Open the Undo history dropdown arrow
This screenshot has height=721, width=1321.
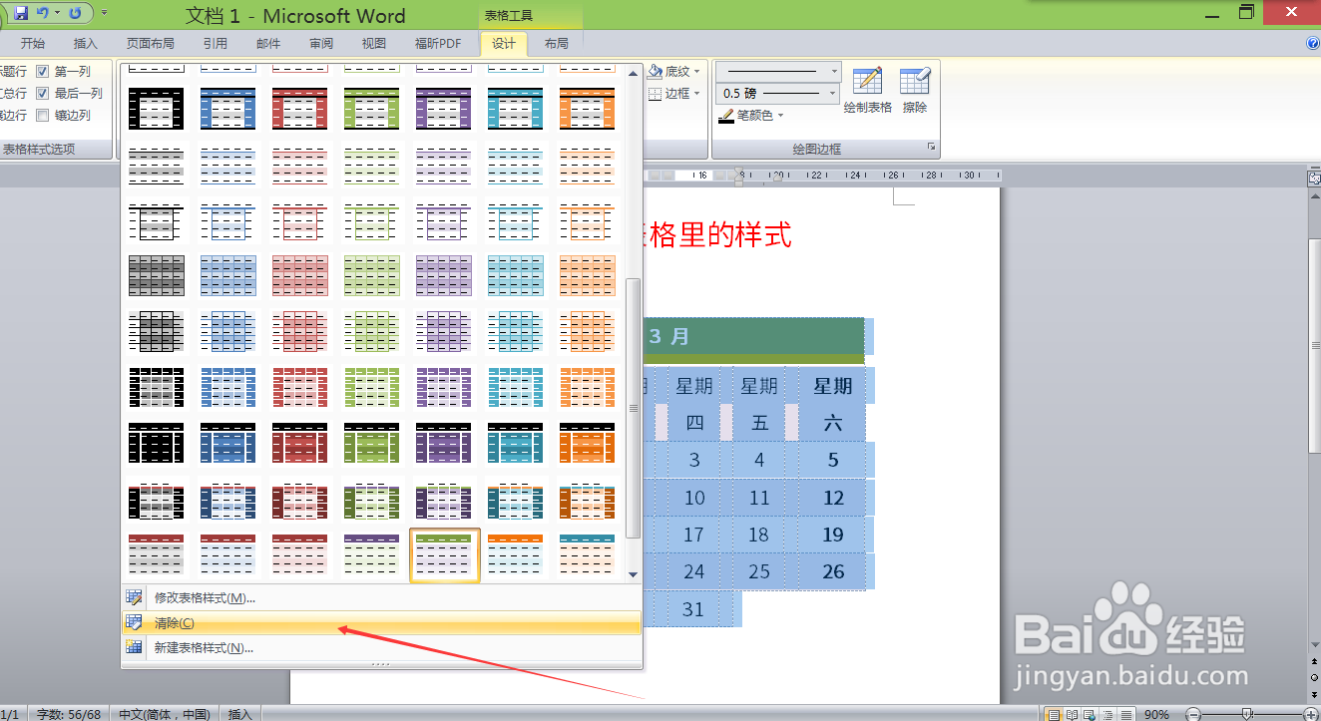click(57, 13)
